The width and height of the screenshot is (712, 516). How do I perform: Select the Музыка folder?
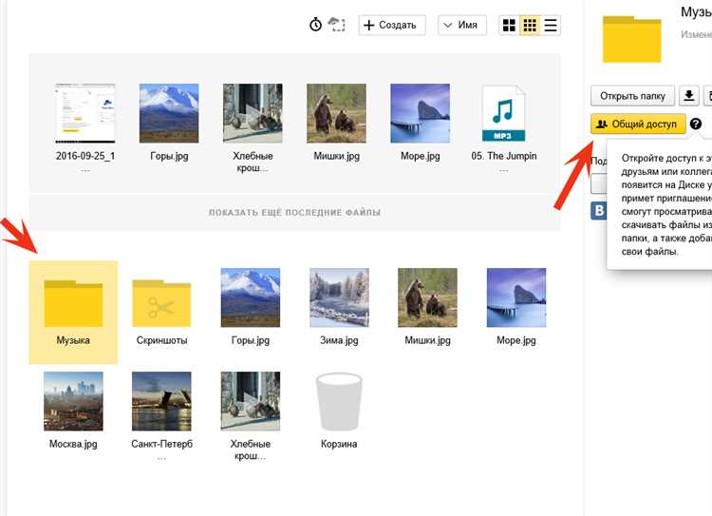click(73, 311)
